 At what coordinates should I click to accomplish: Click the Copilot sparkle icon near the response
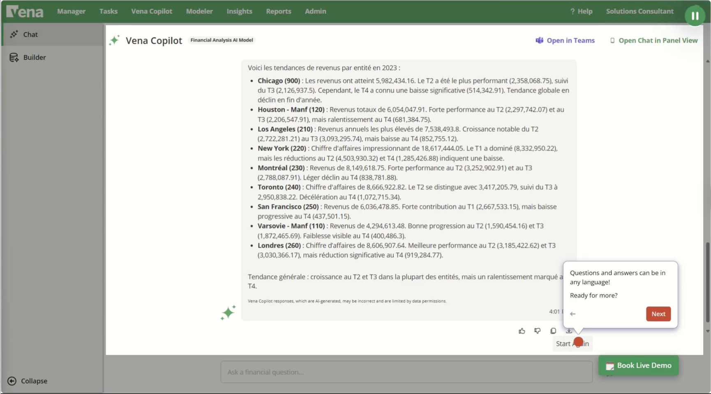tap(228, 312)
